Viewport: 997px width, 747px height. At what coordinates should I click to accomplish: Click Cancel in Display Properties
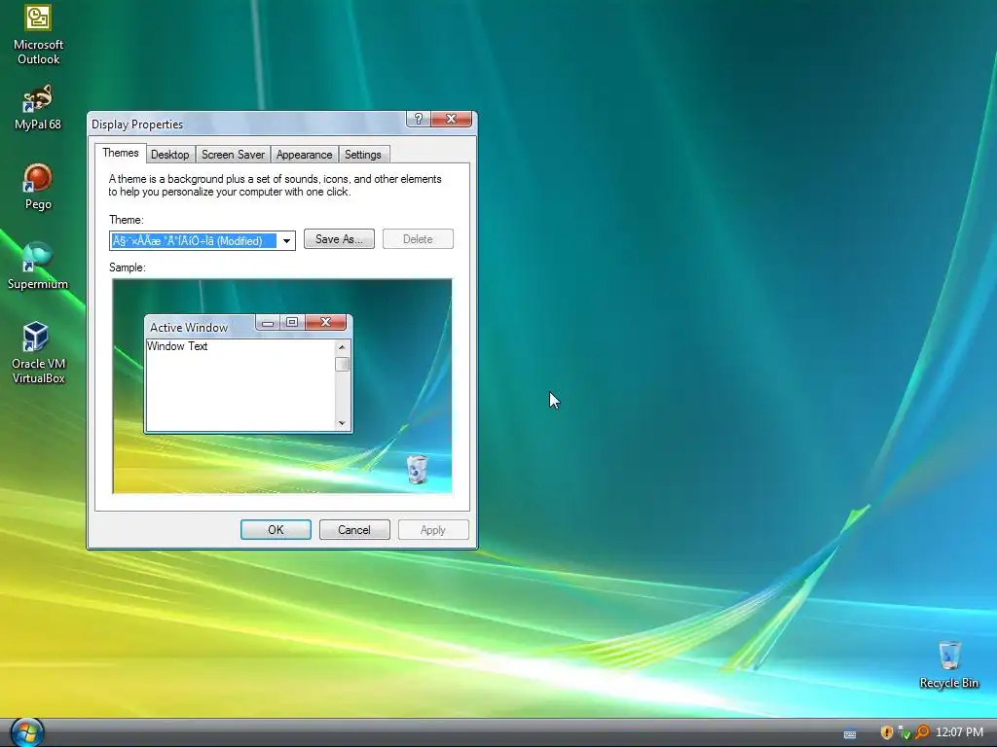click(354, 530)
